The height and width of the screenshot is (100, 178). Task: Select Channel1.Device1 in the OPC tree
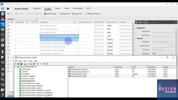coord(28,81)
